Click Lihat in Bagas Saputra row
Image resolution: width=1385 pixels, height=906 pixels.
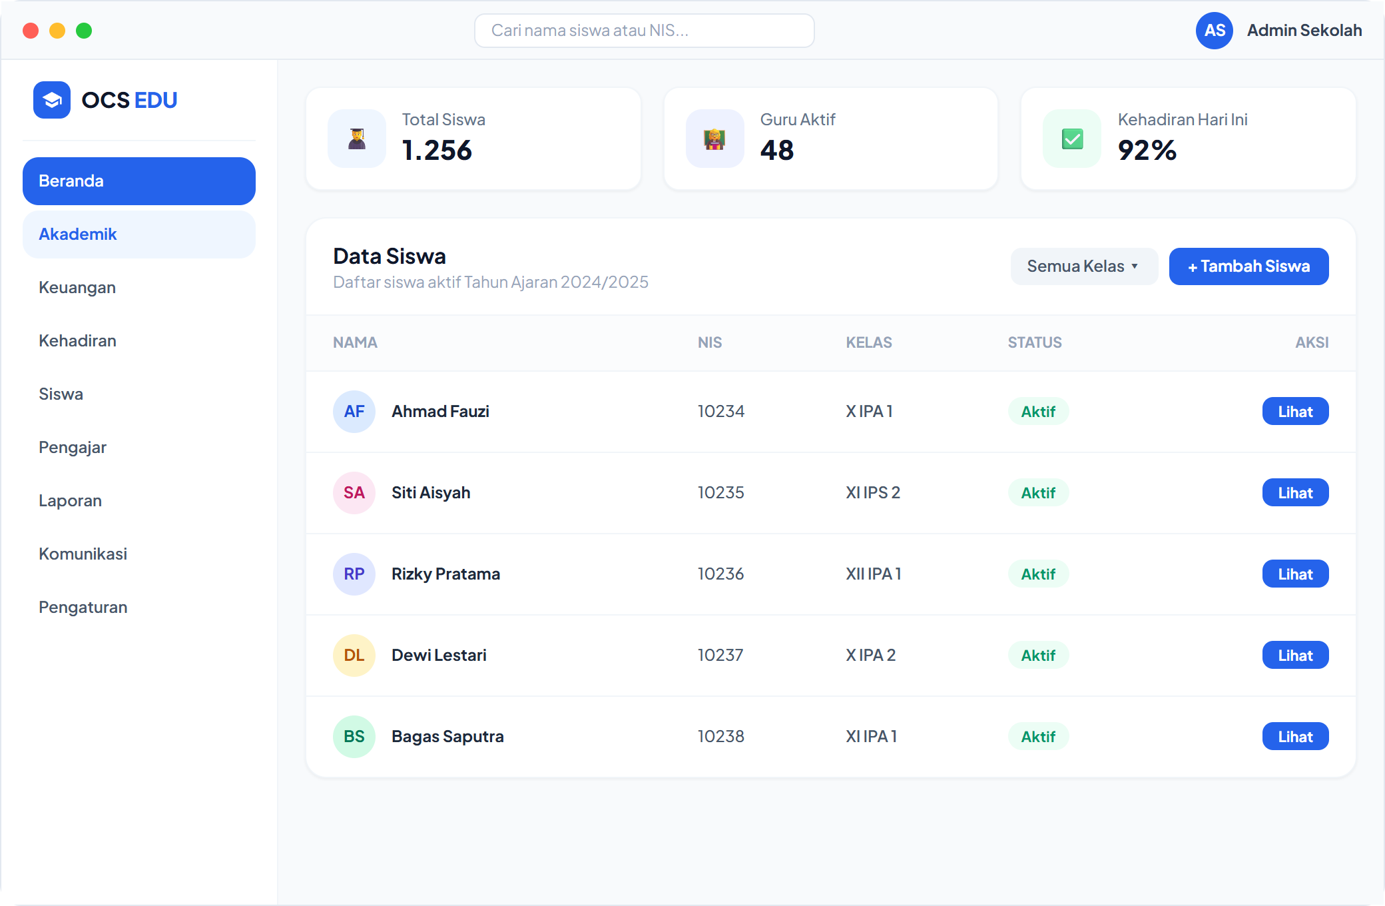click(x=1295, y=737)
